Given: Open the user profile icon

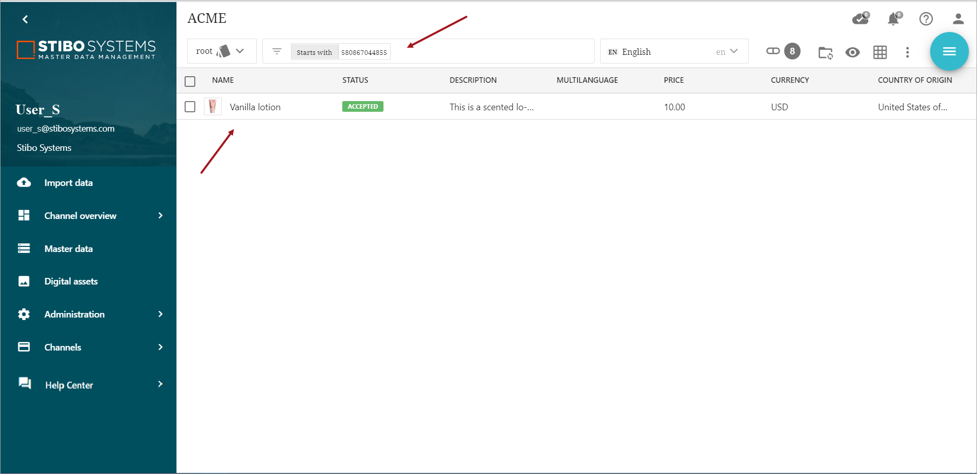Looking at the screenshot, I should pyautogui.click(x=958, y=19).
